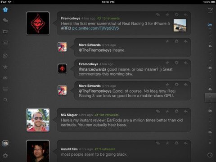Favorite the Firemonkeys Real Racing tweet
The height and width of the screenshot is (162, 216).
[167, 15]
